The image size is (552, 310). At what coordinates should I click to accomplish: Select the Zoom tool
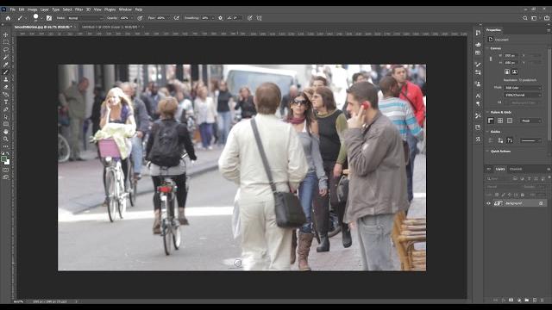[x=6, y=139]
